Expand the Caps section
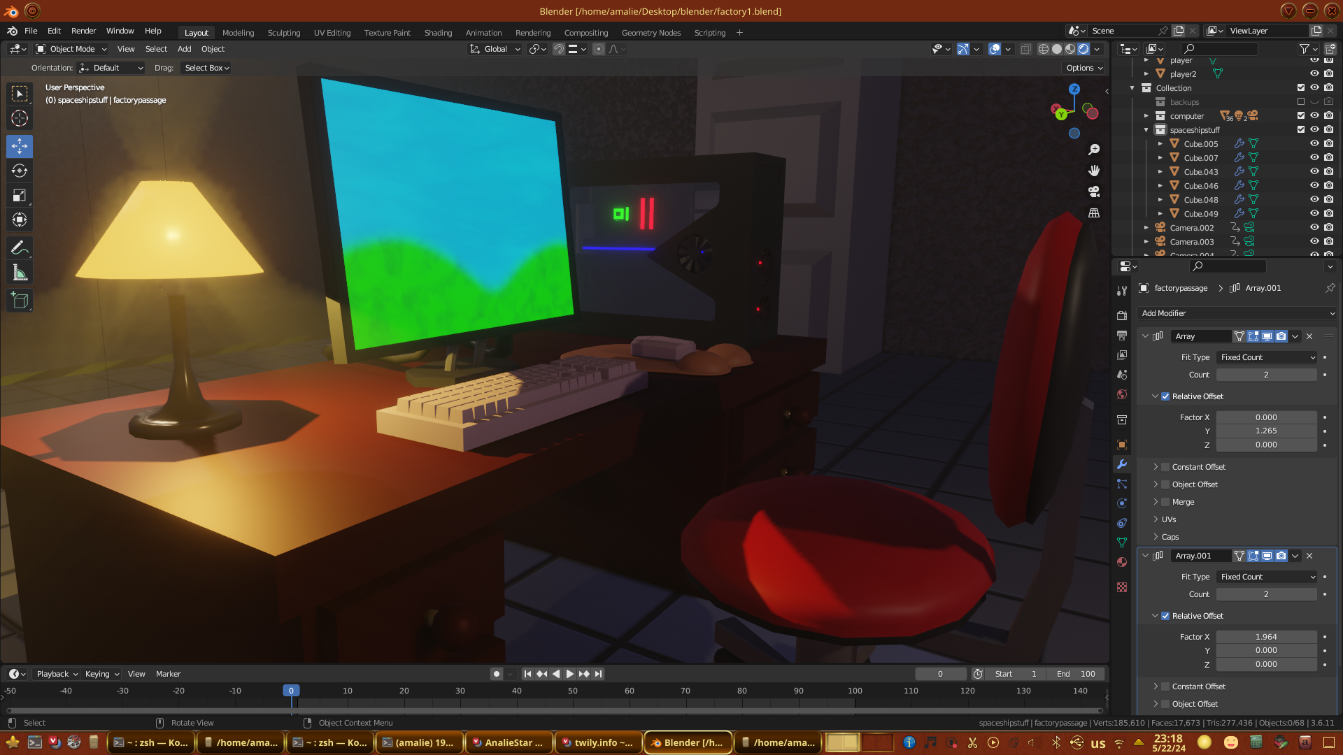The image size is (1343, 755). point(1170,537)
